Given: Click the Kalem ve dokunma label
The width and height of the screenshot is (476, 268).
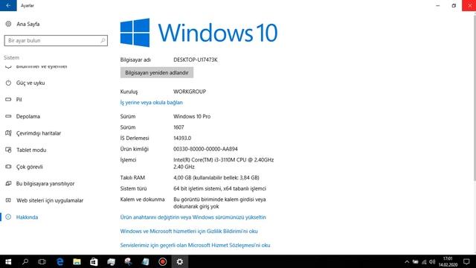Looking at the screenshot, I should coord(142,200).
